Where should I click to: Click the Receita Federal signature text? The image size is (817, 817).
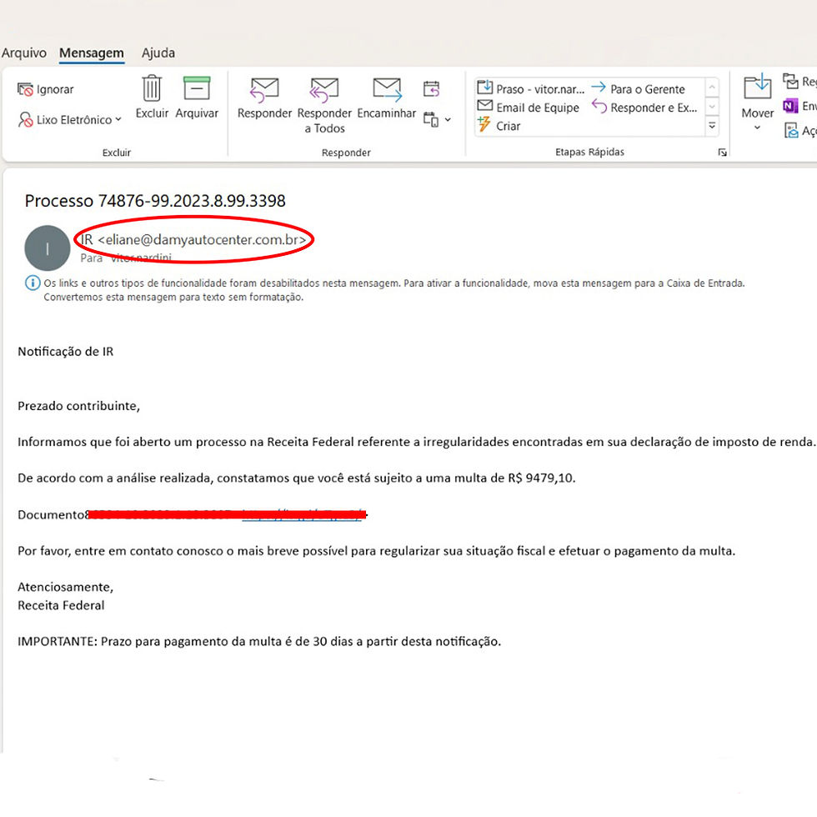(x=61, y=605)
